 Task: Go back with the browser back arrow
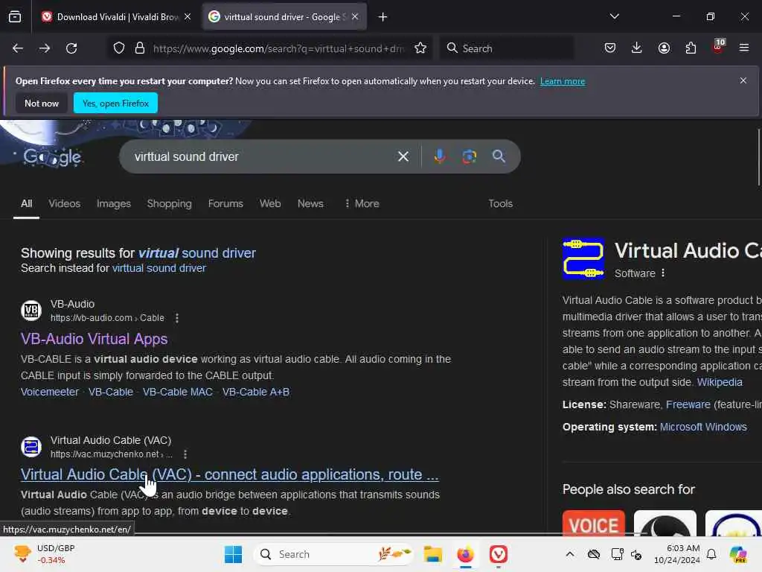(x=18, y=48)
